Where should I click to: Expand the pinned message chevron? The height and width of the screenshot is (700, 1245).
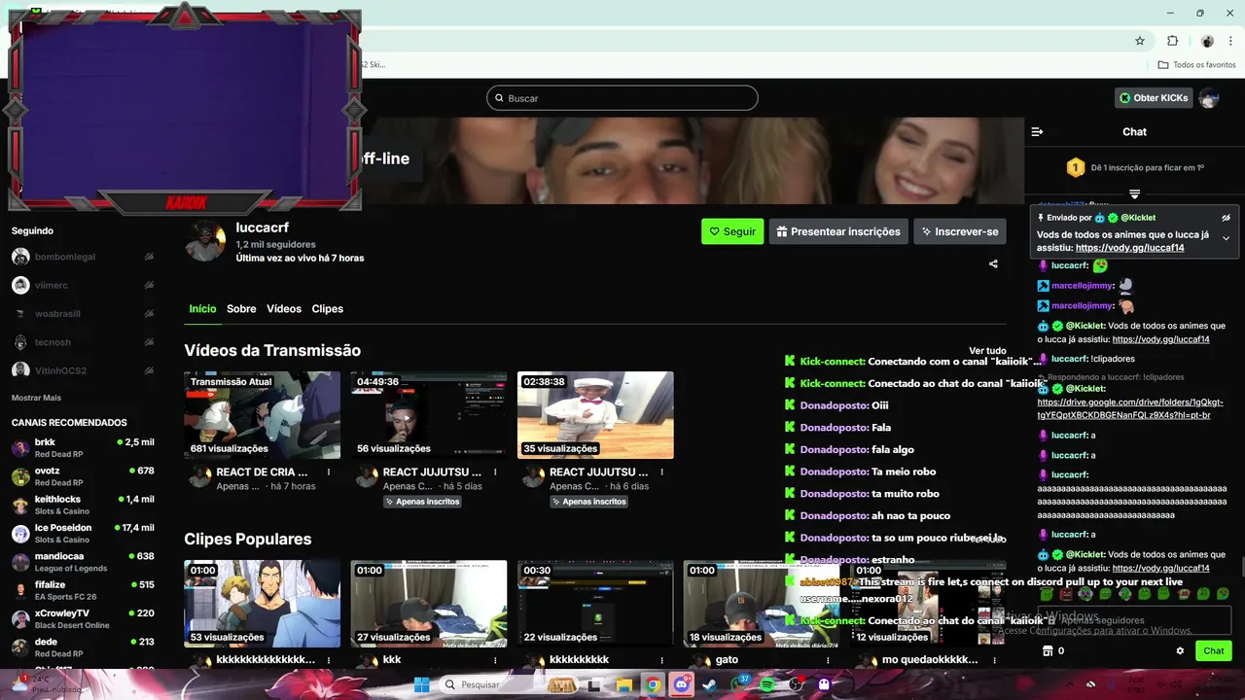point(1226,238)
